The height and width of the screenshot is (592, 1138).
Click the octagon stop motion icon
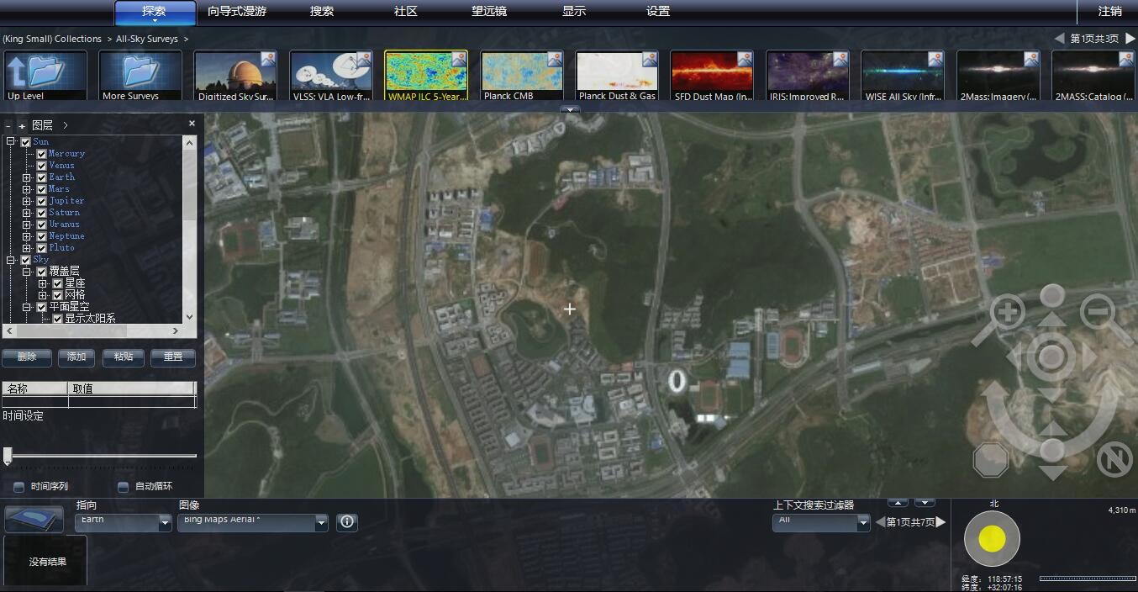990,459
